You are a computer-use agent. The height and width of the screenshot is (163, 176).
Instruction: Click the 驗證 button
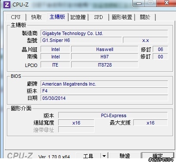click(x=125, y=156)
